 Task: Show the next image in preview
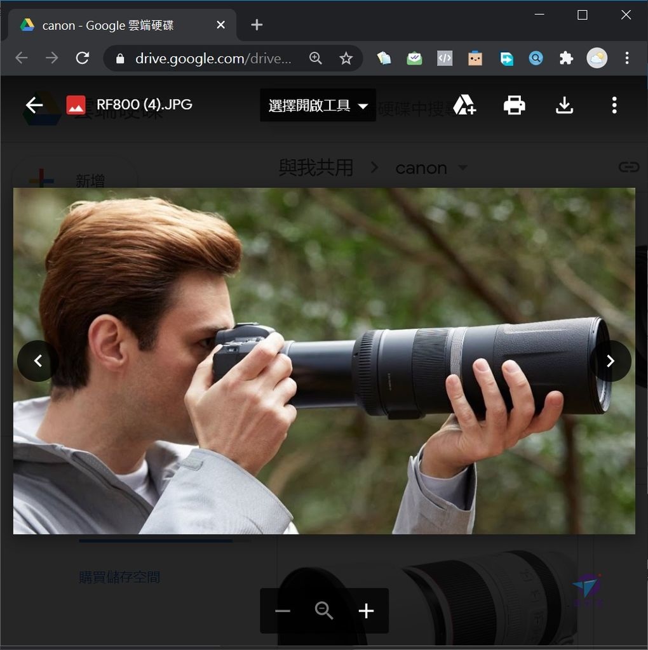pyautogui.click(x=611, y=361)
